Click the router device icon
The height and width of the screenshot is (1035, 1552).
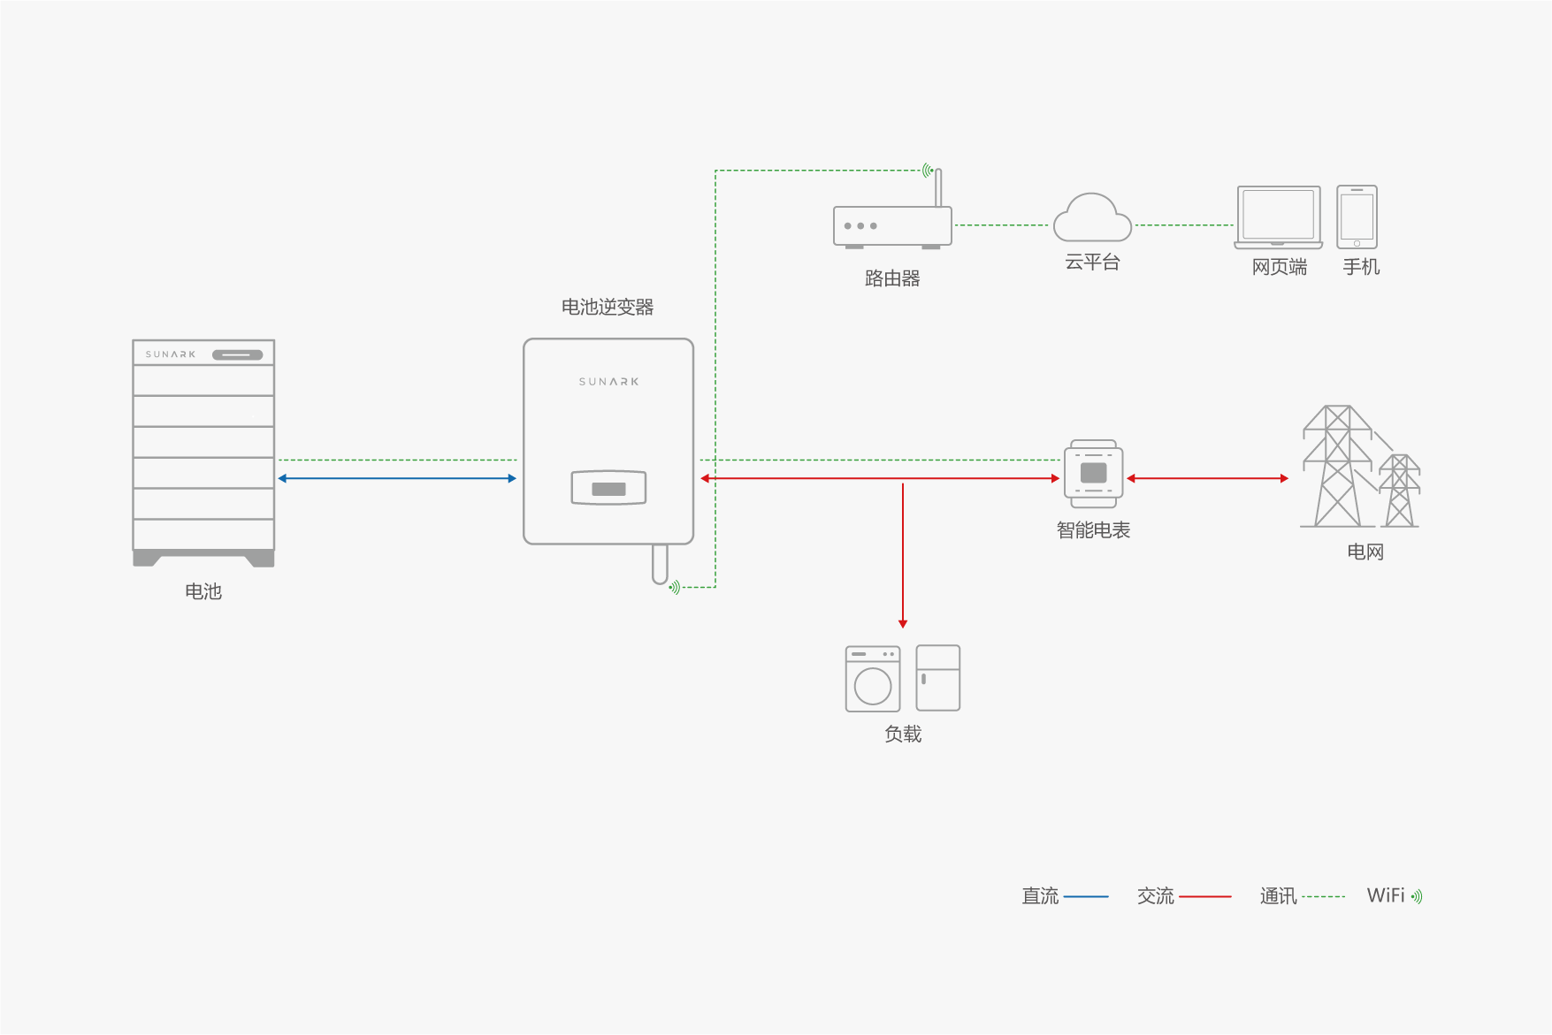pos(892,225)
